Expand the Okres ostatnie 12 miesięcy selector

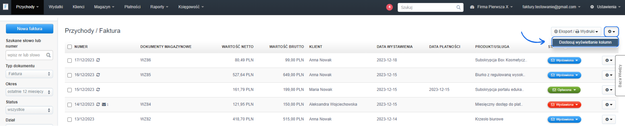coord(29,92)
